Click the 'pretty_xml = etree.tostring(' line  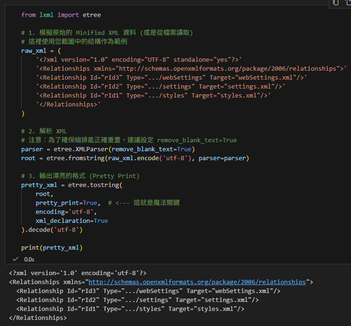coord(72,185)
